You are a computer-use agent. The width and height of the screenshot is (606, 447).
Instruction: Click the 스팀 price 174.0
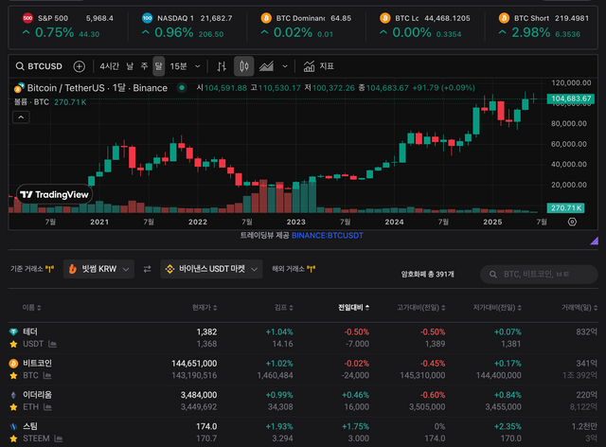[206, 426]
